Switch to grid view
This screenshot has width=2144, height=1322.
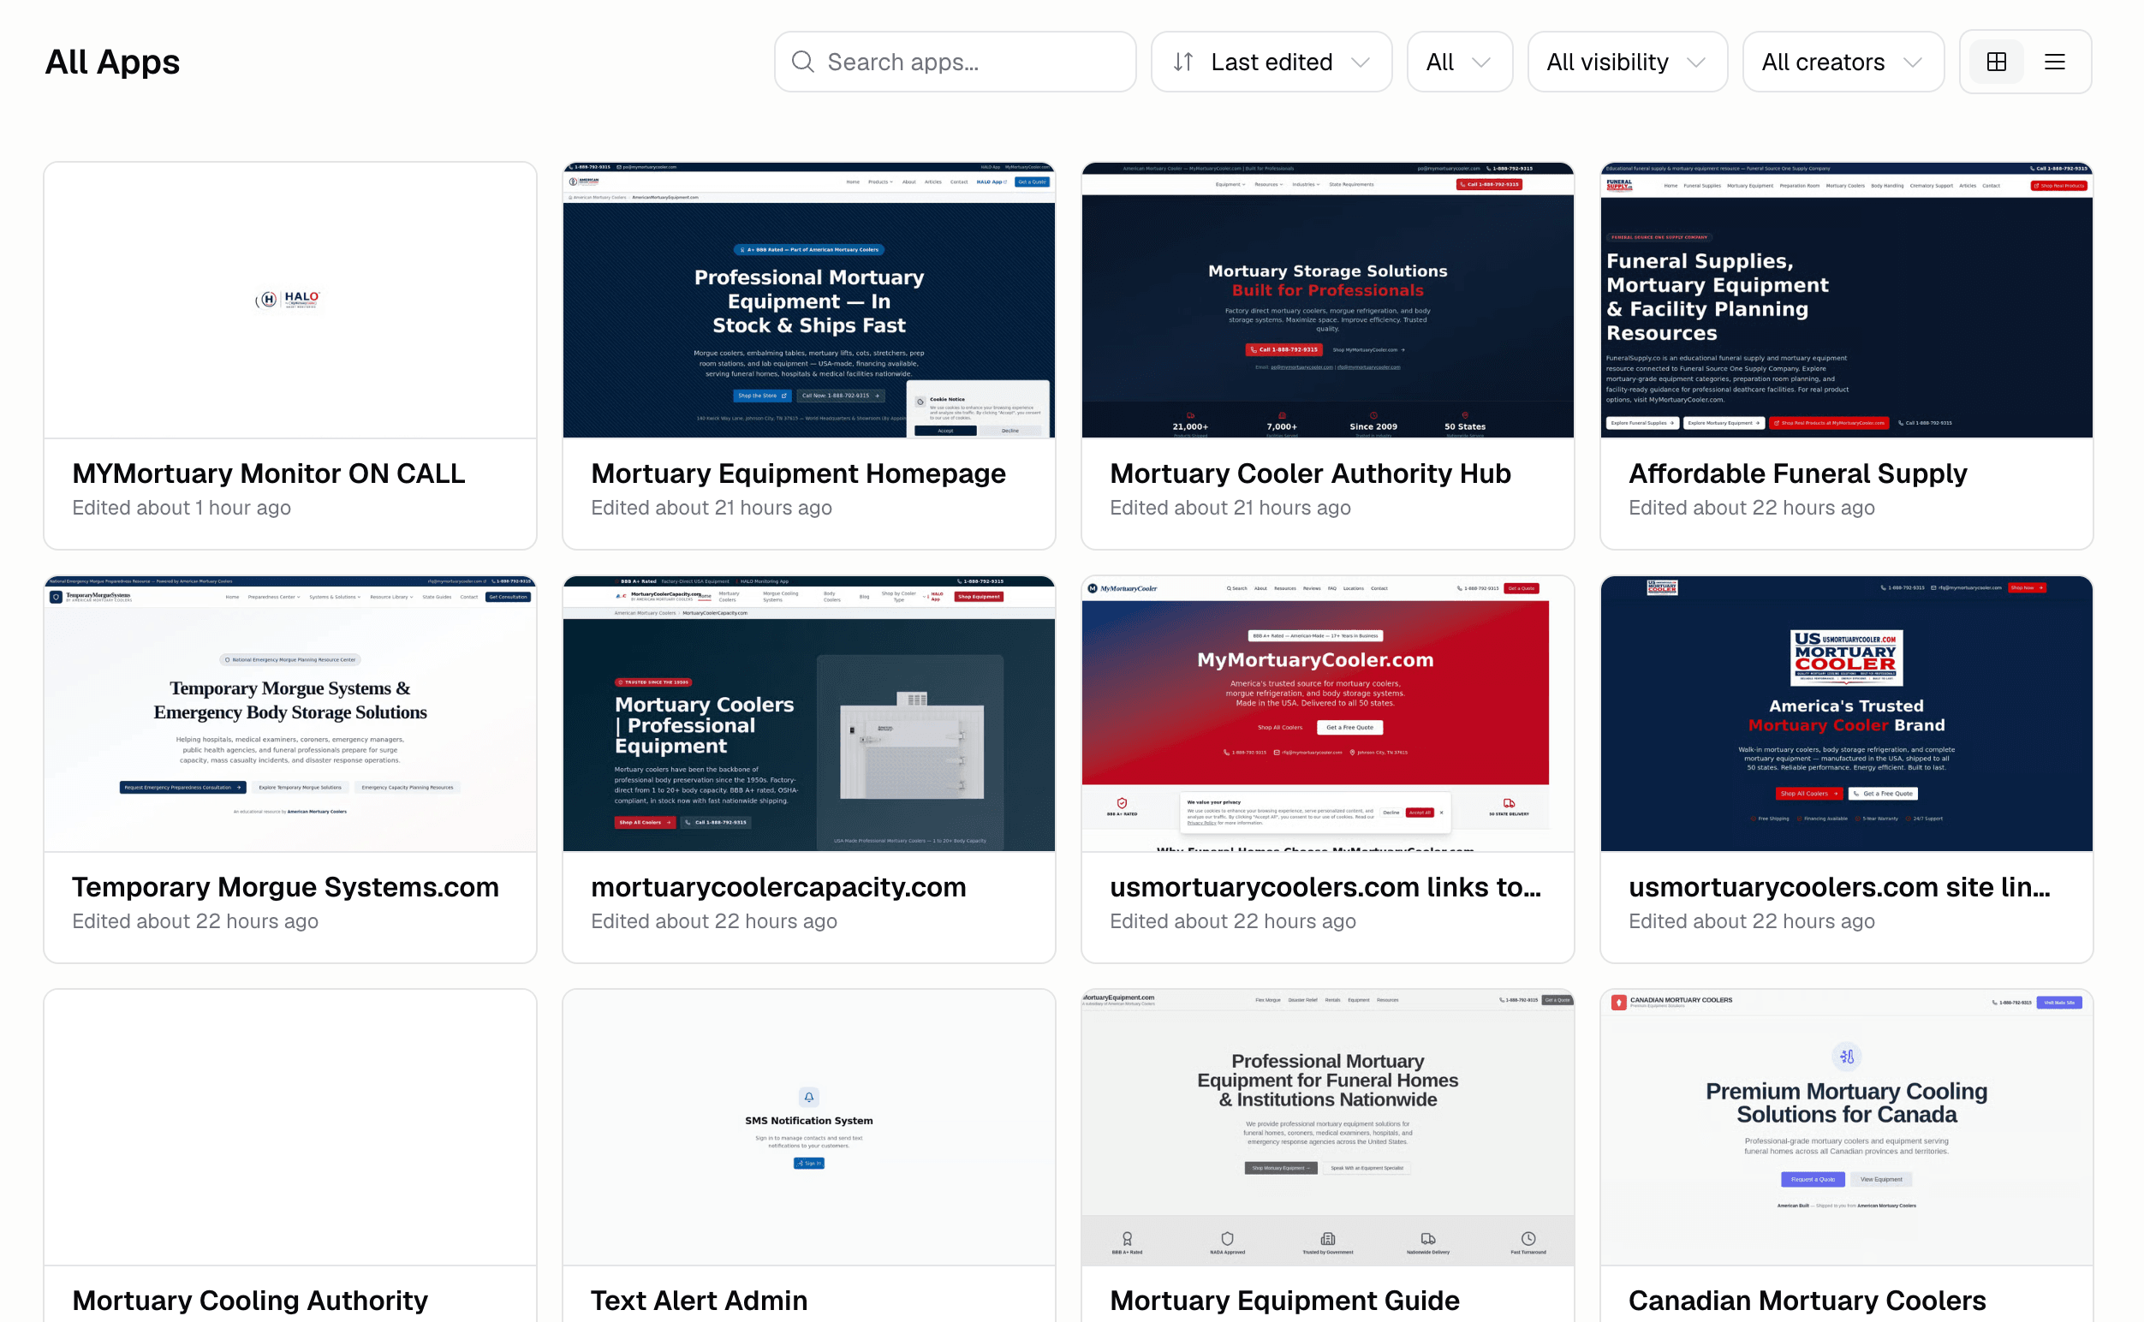tap(1996, 63)
